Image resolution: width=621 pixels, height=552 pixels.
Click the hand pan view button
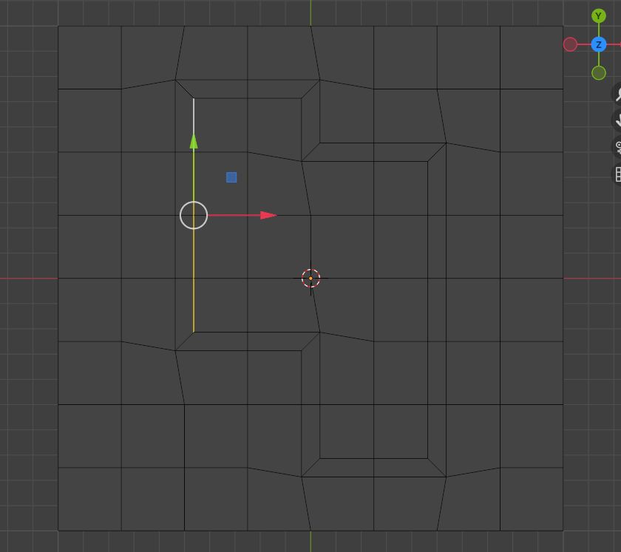[617, 120]
